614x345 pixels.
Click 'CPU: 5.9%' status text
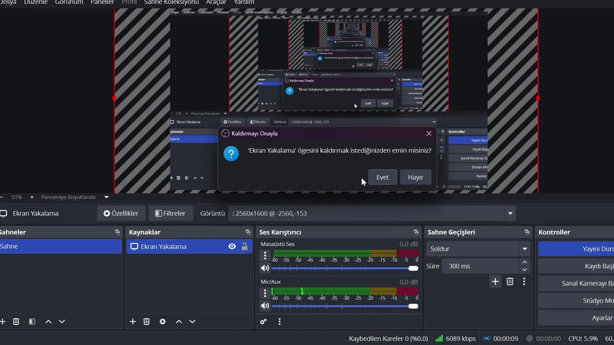(583, 338)
